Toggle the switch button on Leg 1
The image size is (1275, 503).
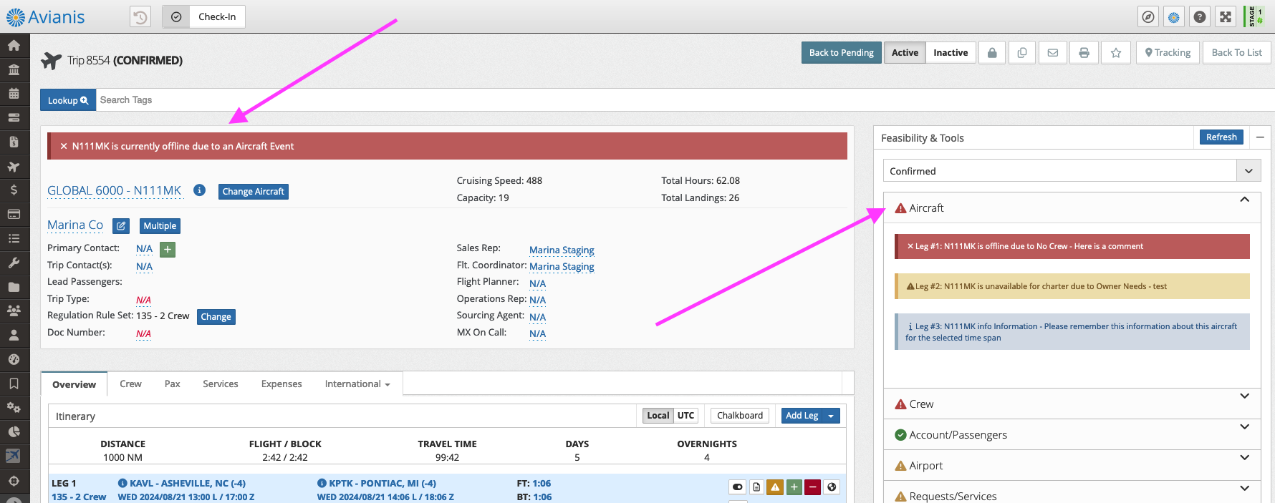click(x=737, y=487)
